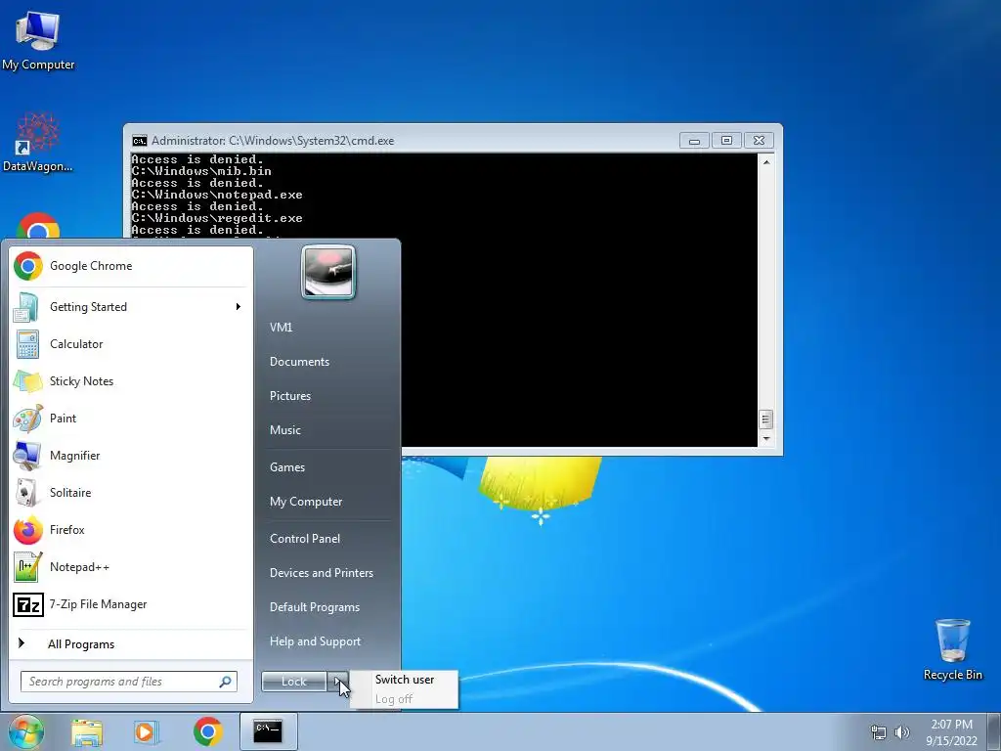The height and width of the screenshot is (751, 1001).
Task: Open Help and Support
Action: [315, 641]
